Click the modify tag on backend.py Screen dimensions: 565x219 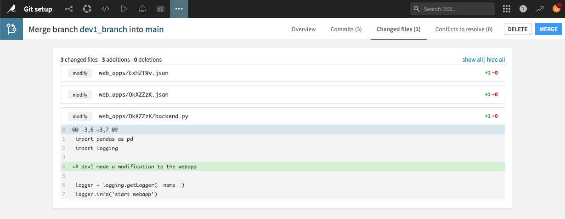coord(80,116)
